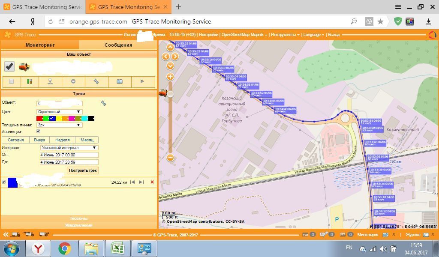Toggle the Аннотации checkbox
439x257 pixels.
(39, 131)
